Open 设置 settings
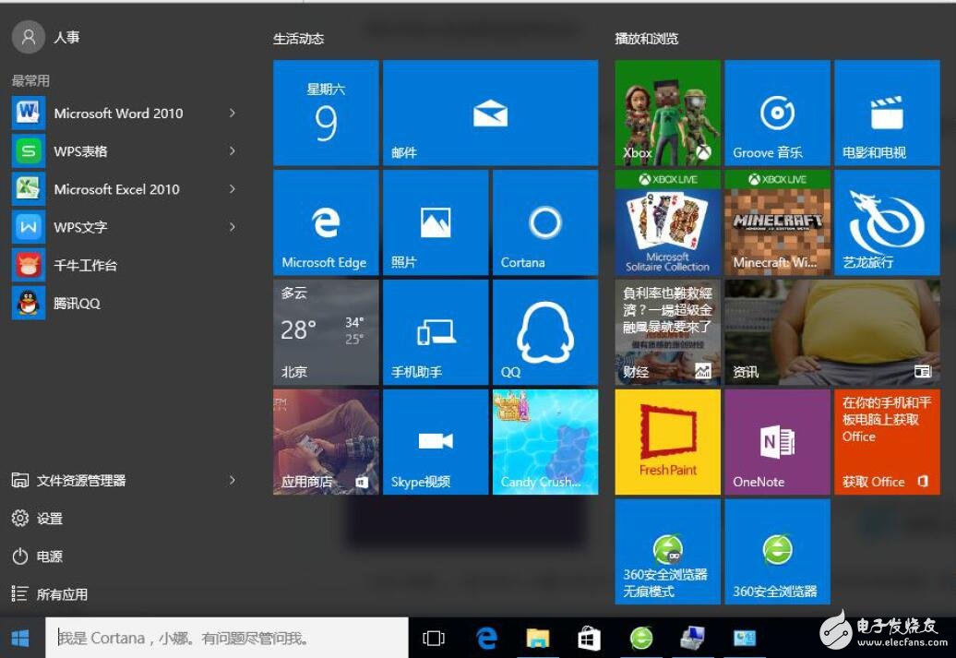 49,519
